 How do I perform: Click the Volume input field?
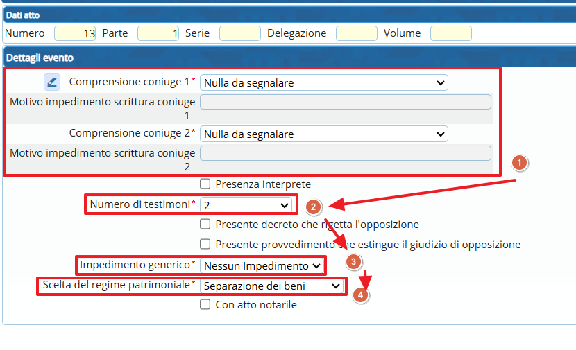click(x=450, y=33)
